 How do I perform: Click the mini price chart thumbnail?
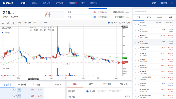click(x=54, y=14)
